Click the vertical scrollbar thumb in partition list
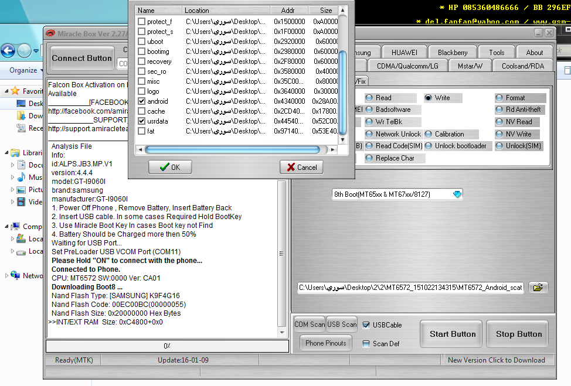Viewport: 571px width, 386px height. coord(342,93)
